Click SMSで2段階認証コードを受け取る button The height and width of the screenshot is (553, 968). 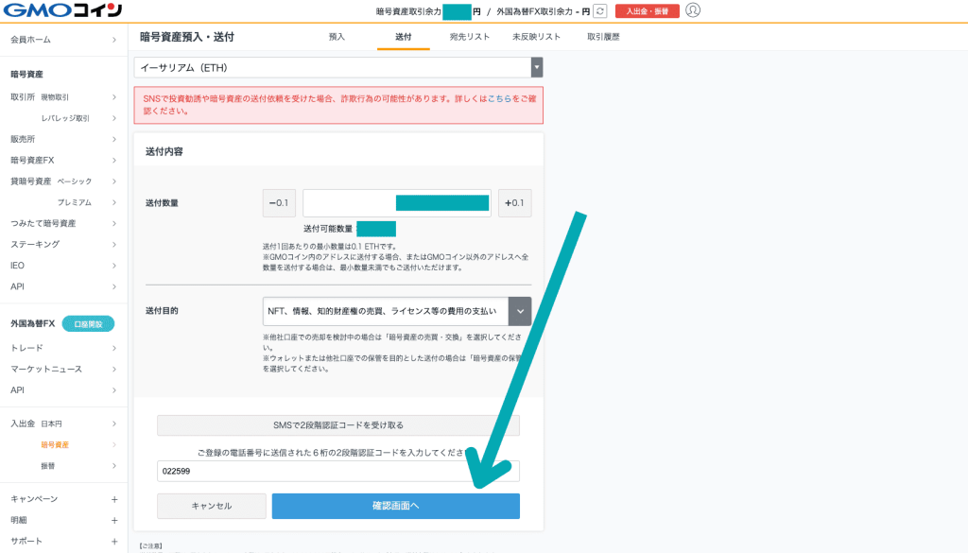[x=338, y=425]
